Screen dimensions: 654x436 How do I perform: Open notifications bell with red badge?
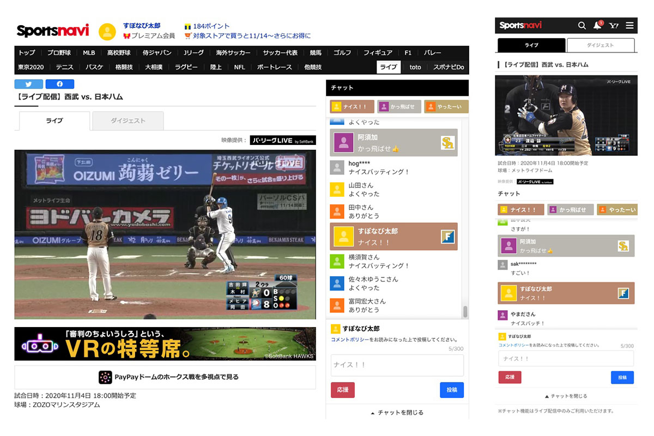point(597,26)
